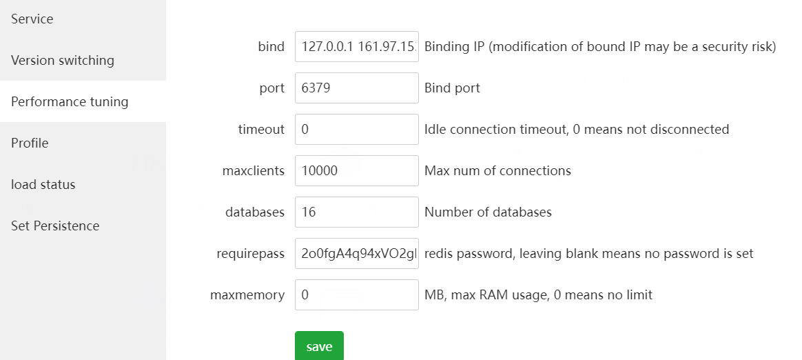Click the max RAM usage description
802x360 pixels.
tap(538, 295)
